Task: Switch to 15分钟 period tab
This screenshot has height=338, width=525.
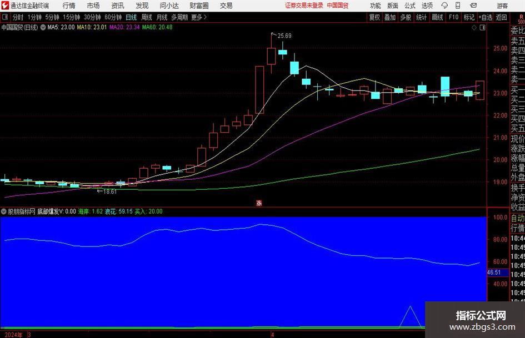Action: point(71,17)
